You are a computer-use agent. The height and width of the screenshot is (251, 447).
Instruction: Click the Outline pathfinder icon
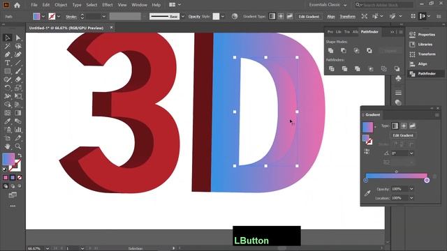coord(383,68)
